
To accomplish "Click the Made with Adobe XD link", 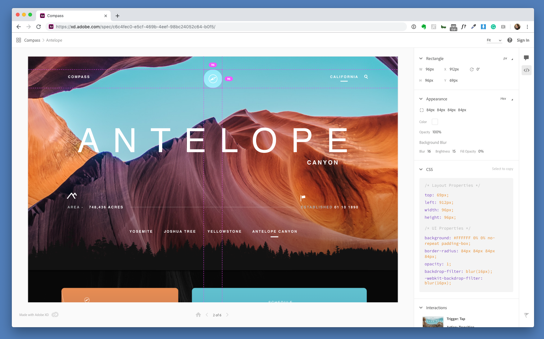I will 34,315.
